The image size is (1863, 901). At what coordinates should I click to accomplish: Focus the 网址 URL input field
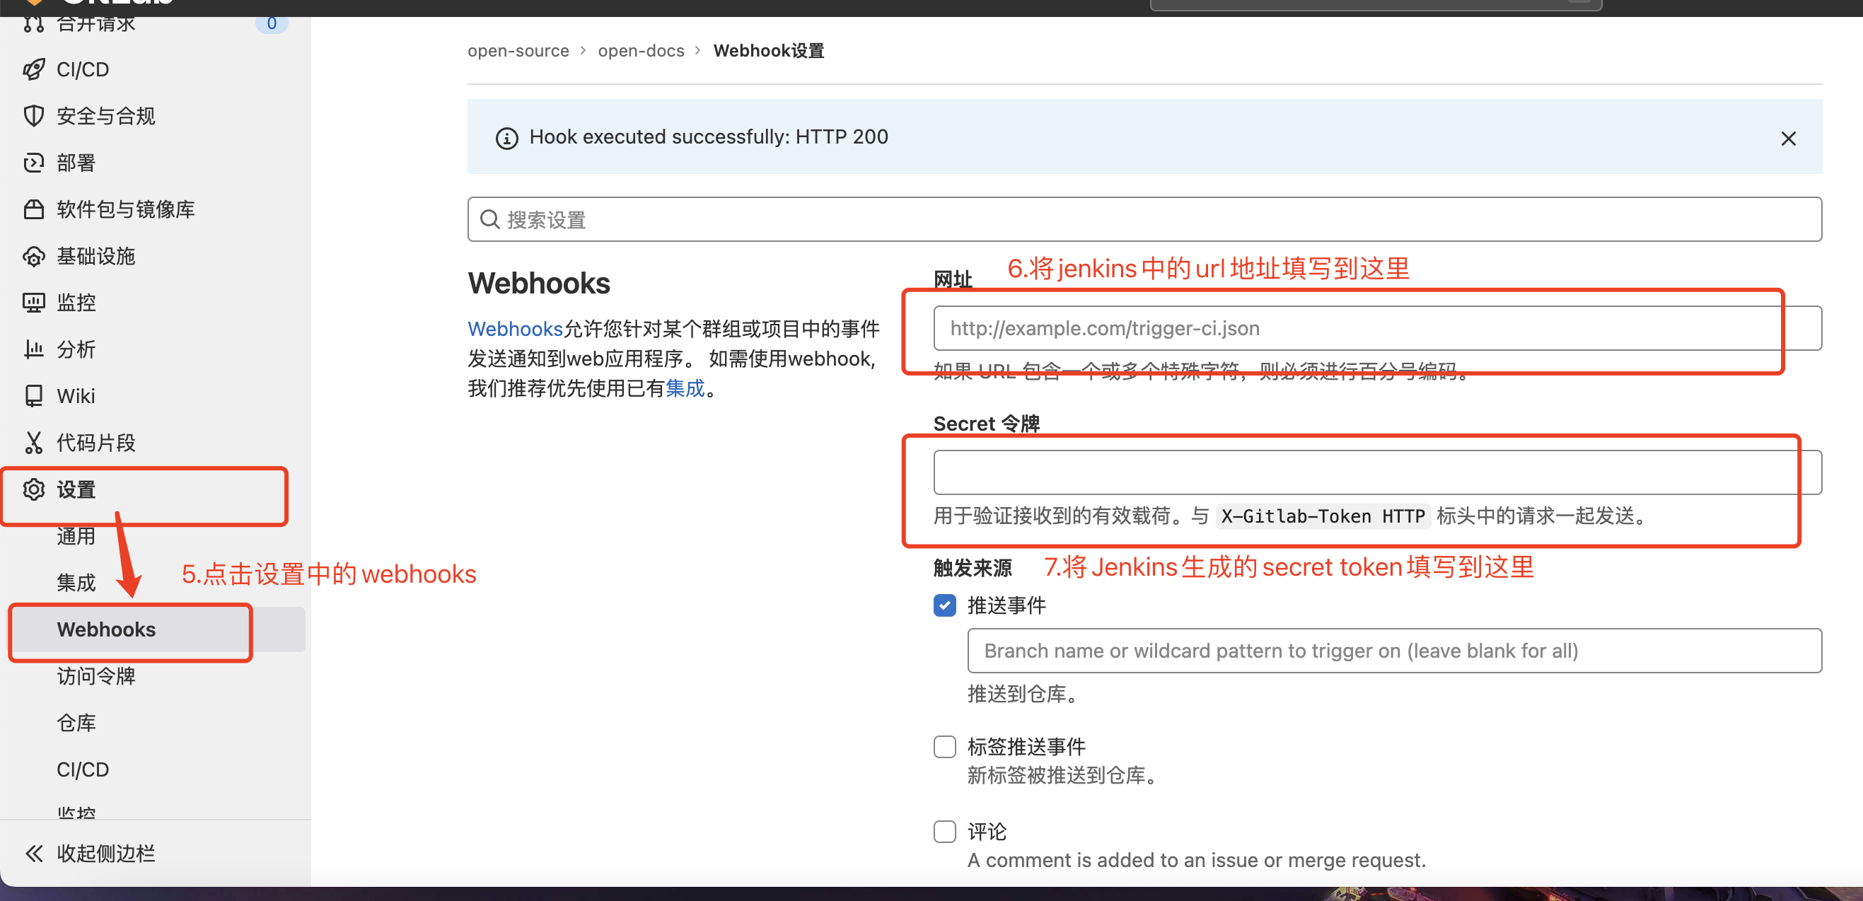point(1377,328)
